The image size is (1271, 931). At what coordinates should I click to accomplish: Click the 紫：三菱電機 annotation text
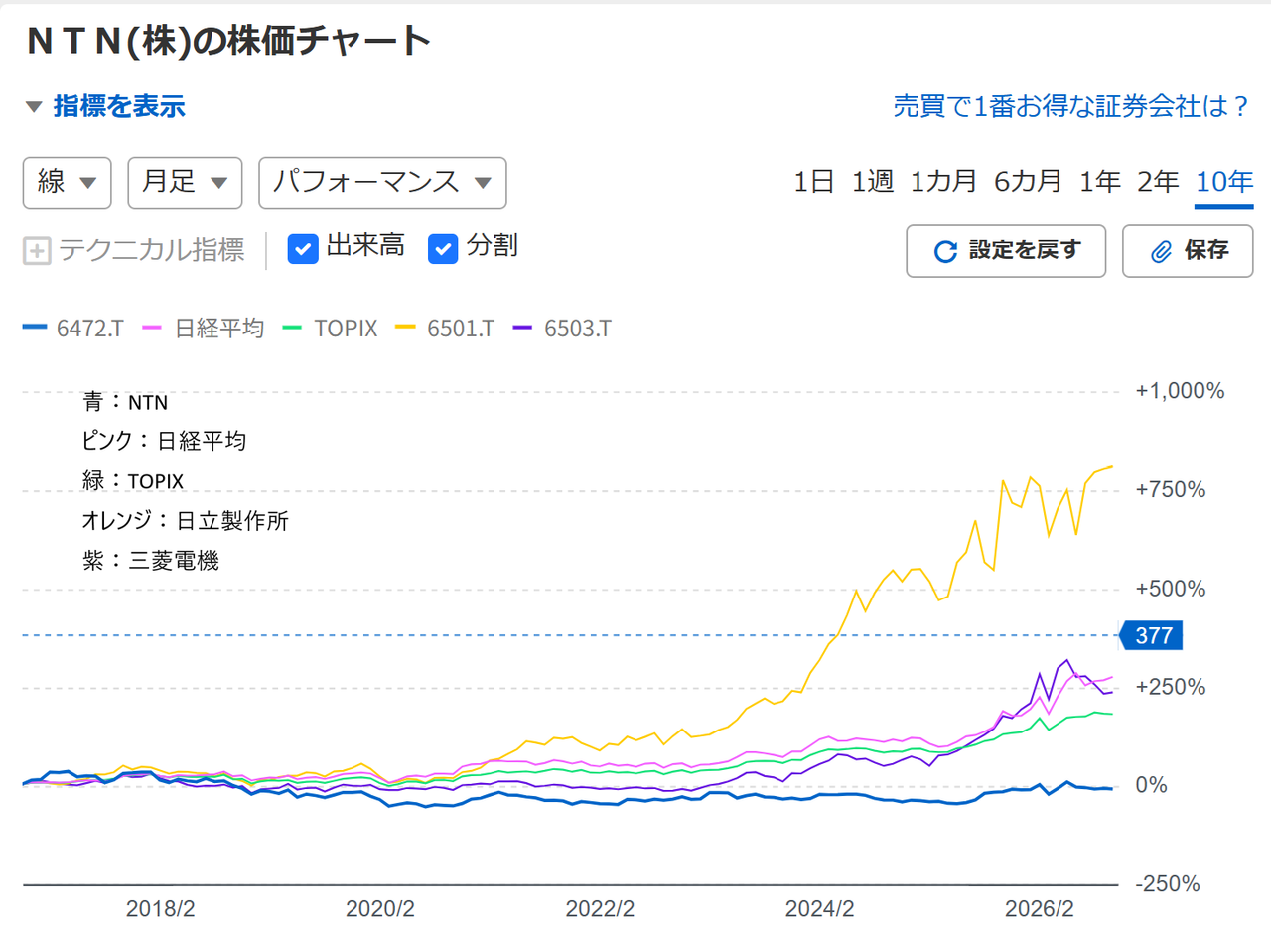151,561
